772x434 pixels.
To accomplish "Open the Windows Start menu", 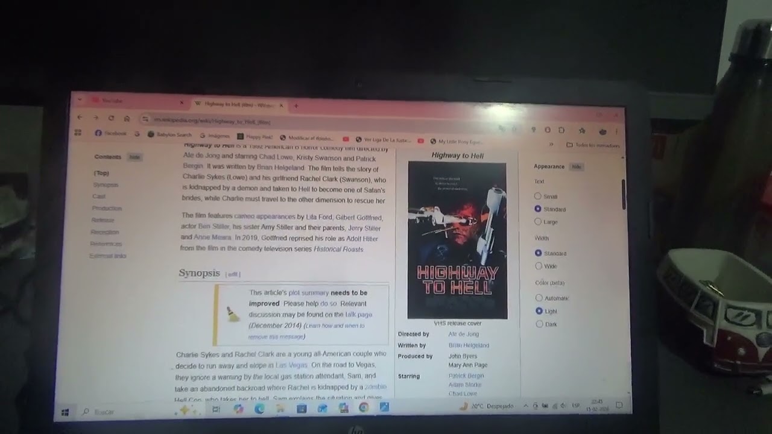I will [65, 412].
